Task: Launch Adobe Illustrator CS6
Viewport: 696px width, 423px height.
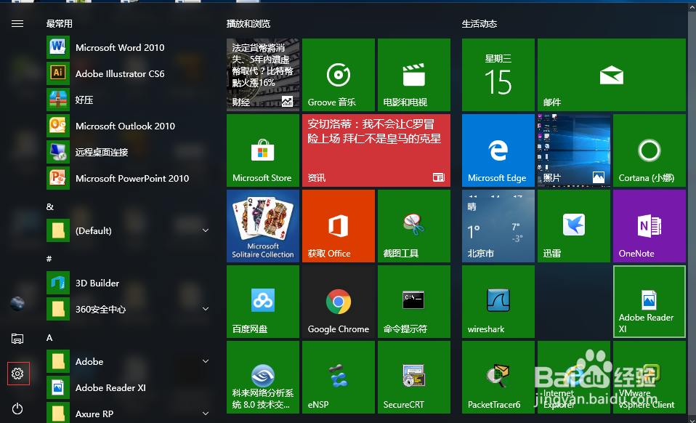Action: [129, 73]
